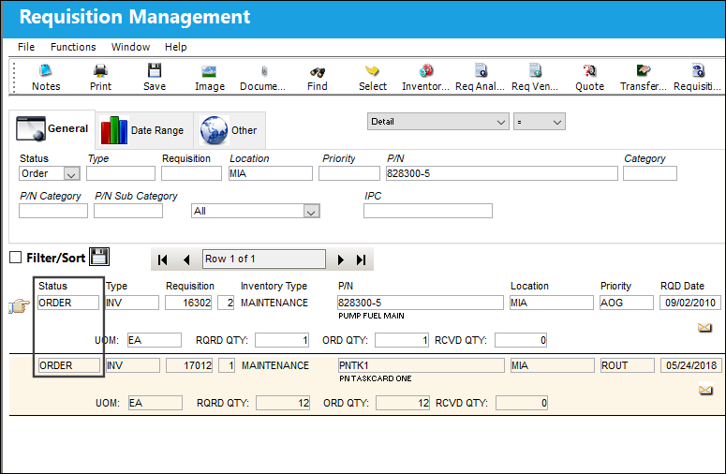The width and height of the screenshot is (726, 474).
Task: Open the Notes toolbar icon
Action: point(45,71)
